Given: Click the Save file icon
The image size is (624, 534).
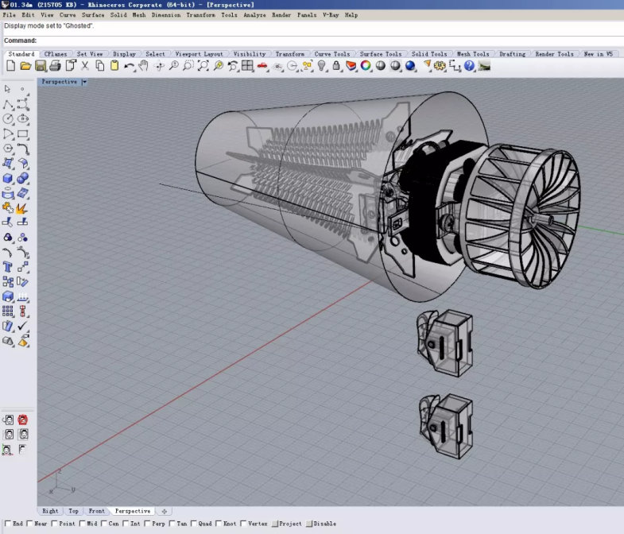Looking at the screenshot, I should [x=41, y=66].
